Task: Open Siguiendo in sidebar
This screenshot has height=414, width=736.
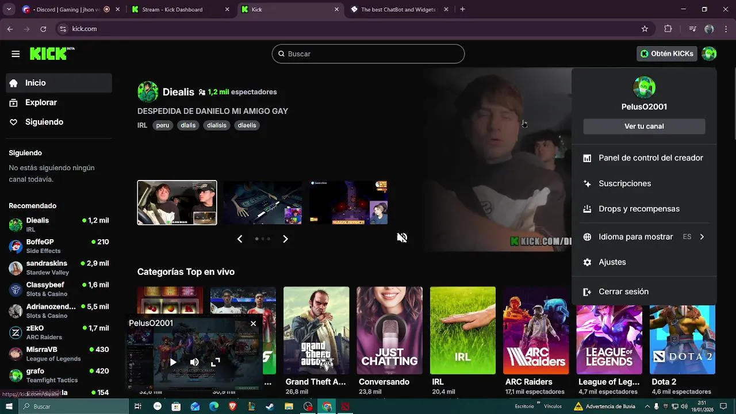Action: point(59,122)
